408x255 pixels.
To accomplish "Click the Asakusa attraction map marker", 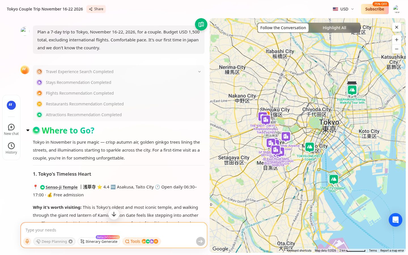I will pyautogui.click(x=352, y=90).
